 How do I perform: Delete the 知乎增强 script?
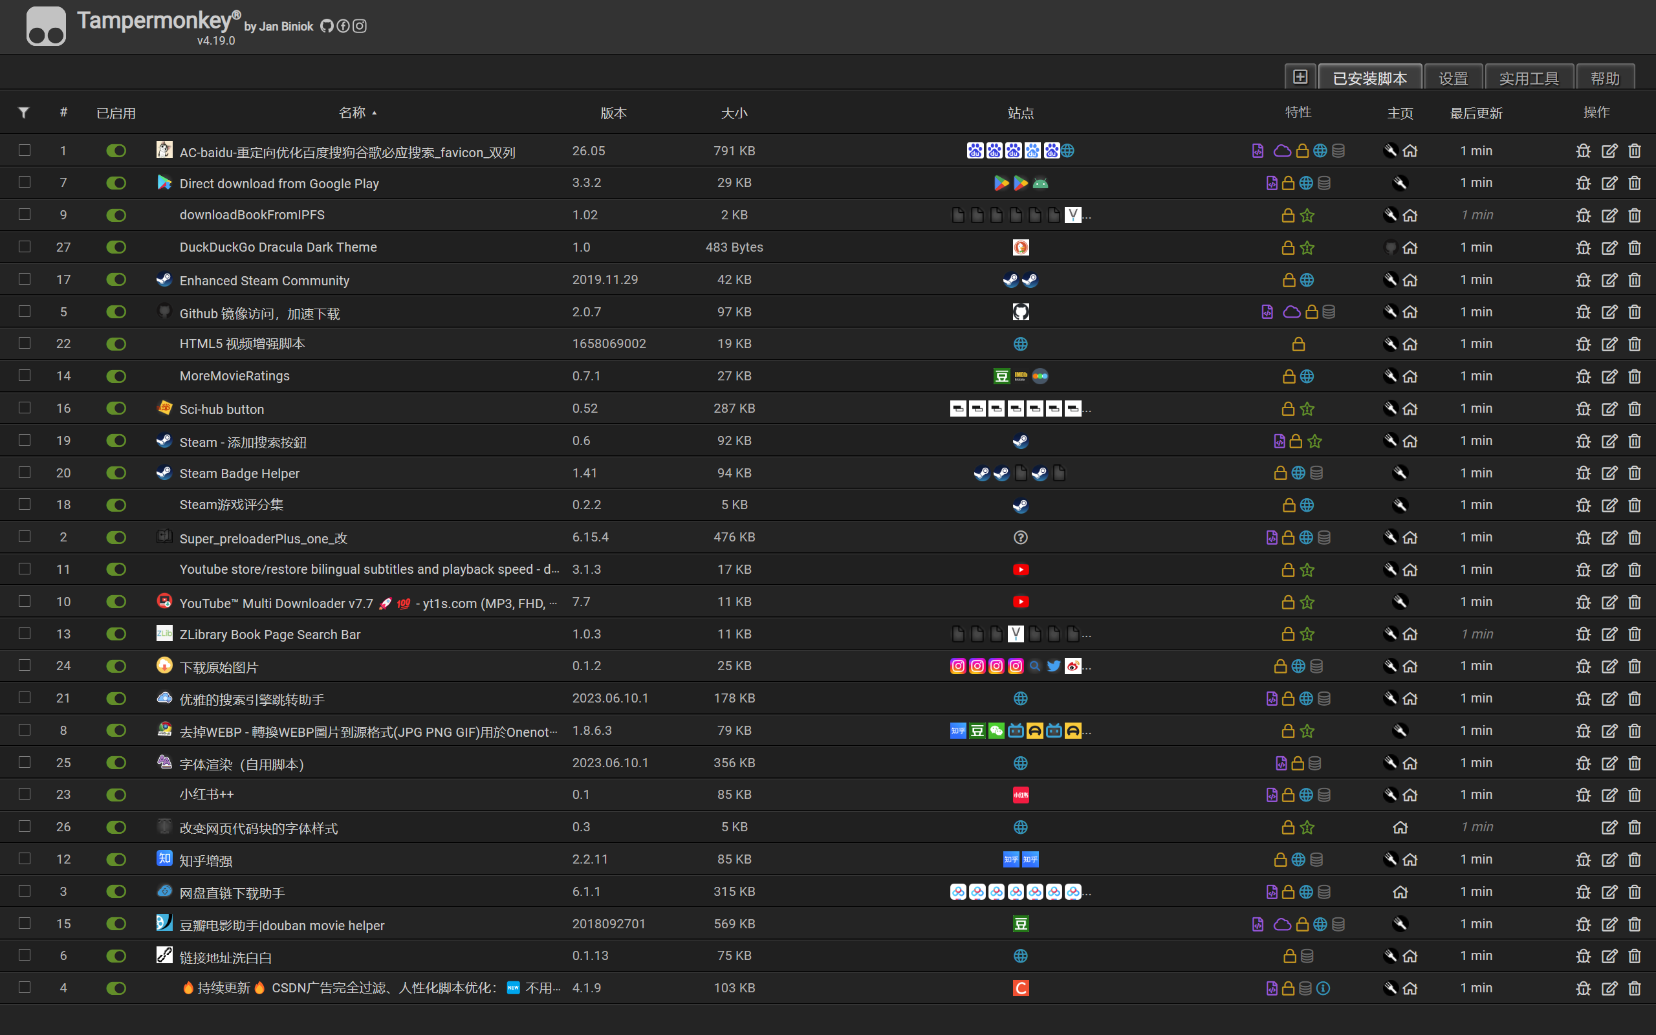(x=1635, y=860)
